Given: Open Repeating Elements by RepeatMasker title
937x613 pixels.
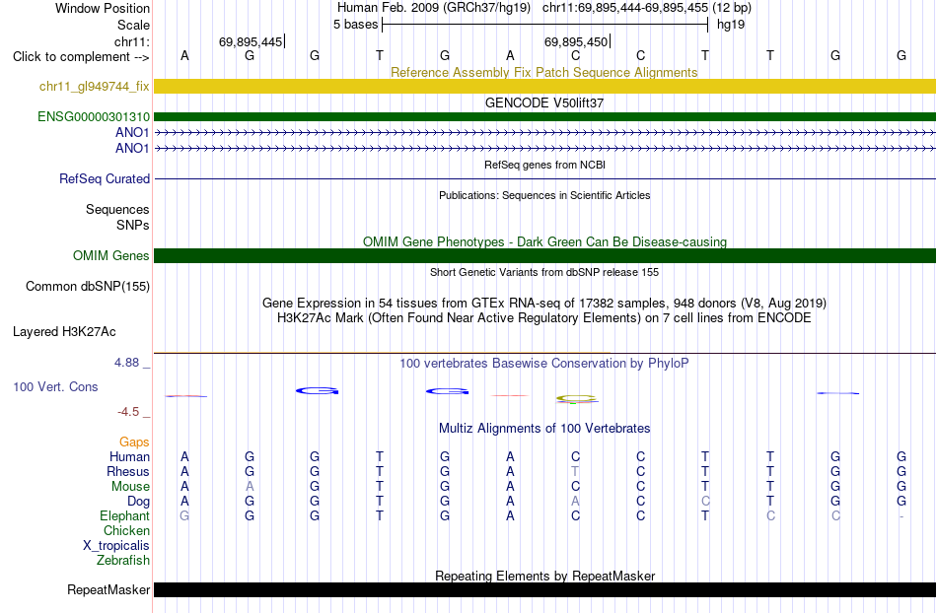Looking at the screenshot, I should (x=545, y=576).
